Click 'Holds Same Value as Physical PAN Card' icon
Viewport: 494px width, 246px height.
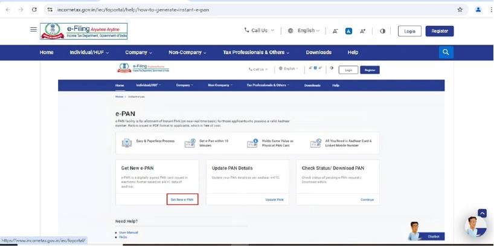coord(252,143)
